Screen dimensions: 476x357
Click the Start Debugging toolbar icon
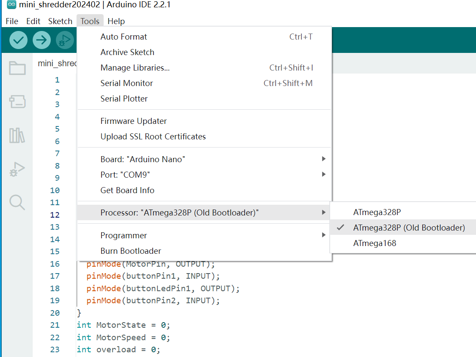[64, 40]
